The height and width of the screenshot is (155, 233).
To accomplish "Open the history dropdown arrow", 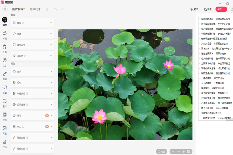I will pos(50,9).
